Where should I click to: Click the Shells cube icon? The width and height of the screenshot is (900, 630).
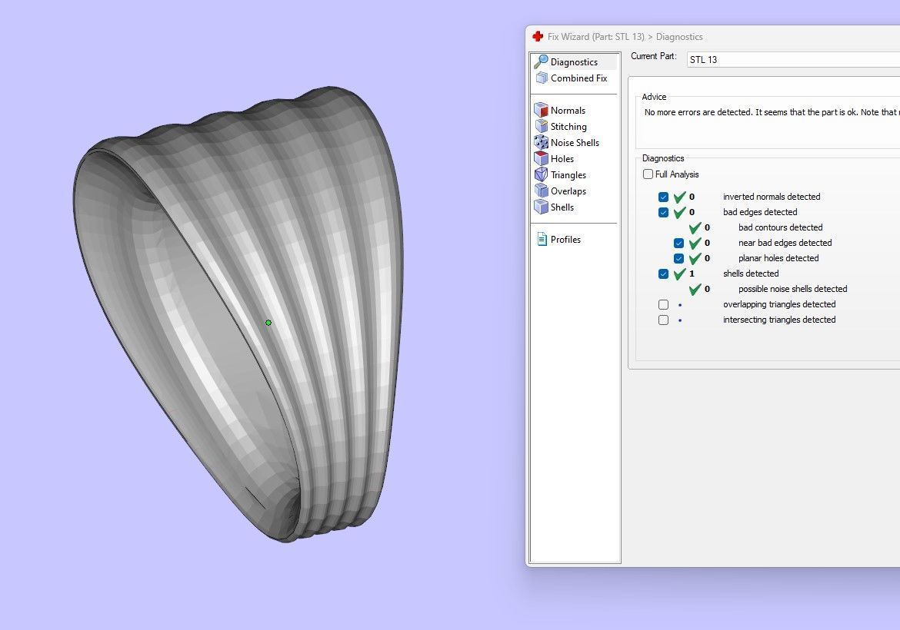coord(542,207)
